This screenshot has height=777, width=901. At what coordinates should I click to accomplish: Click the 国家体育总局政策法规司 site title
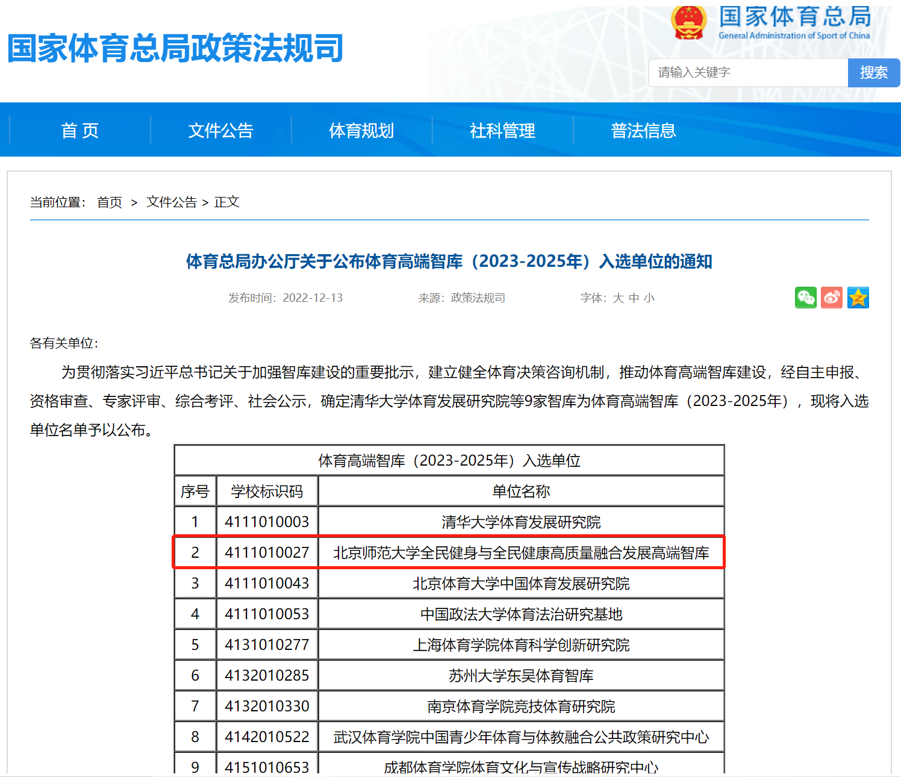(x=175, y=48)
